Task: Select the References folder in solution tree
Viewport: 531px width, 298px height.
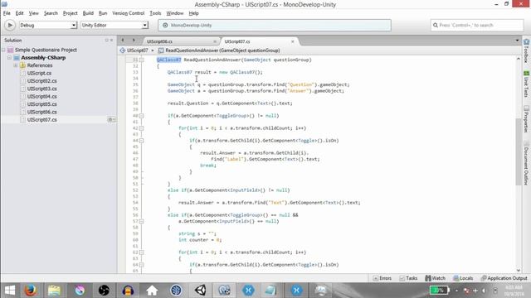Action: click(40, 65)
